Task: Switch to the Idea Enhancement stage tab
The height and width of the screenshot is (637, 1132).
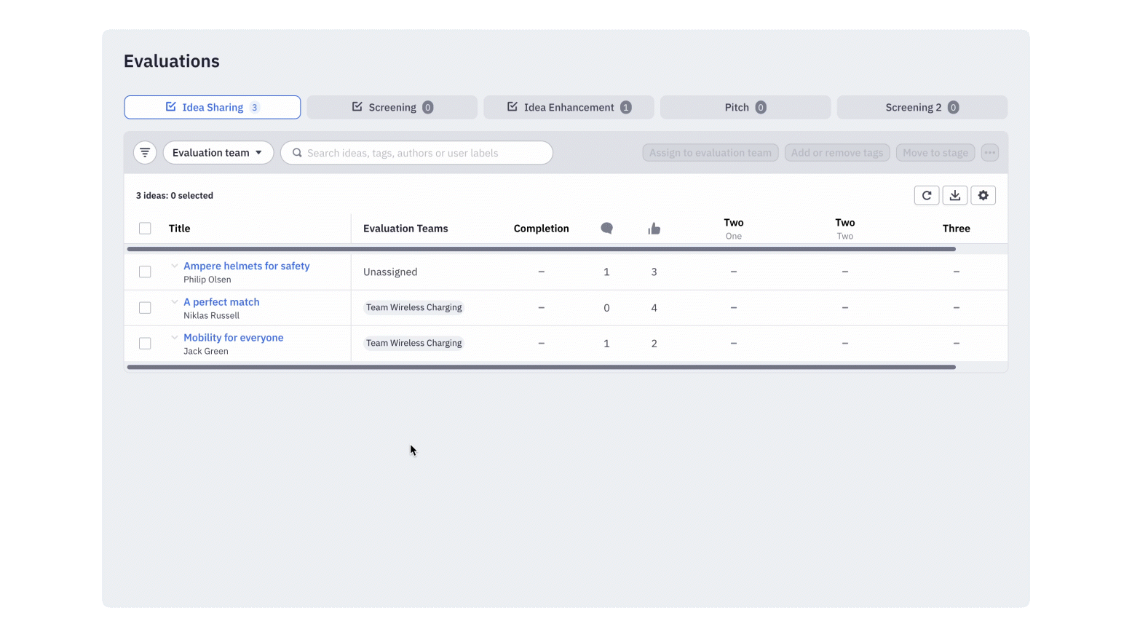Action: 569,107
